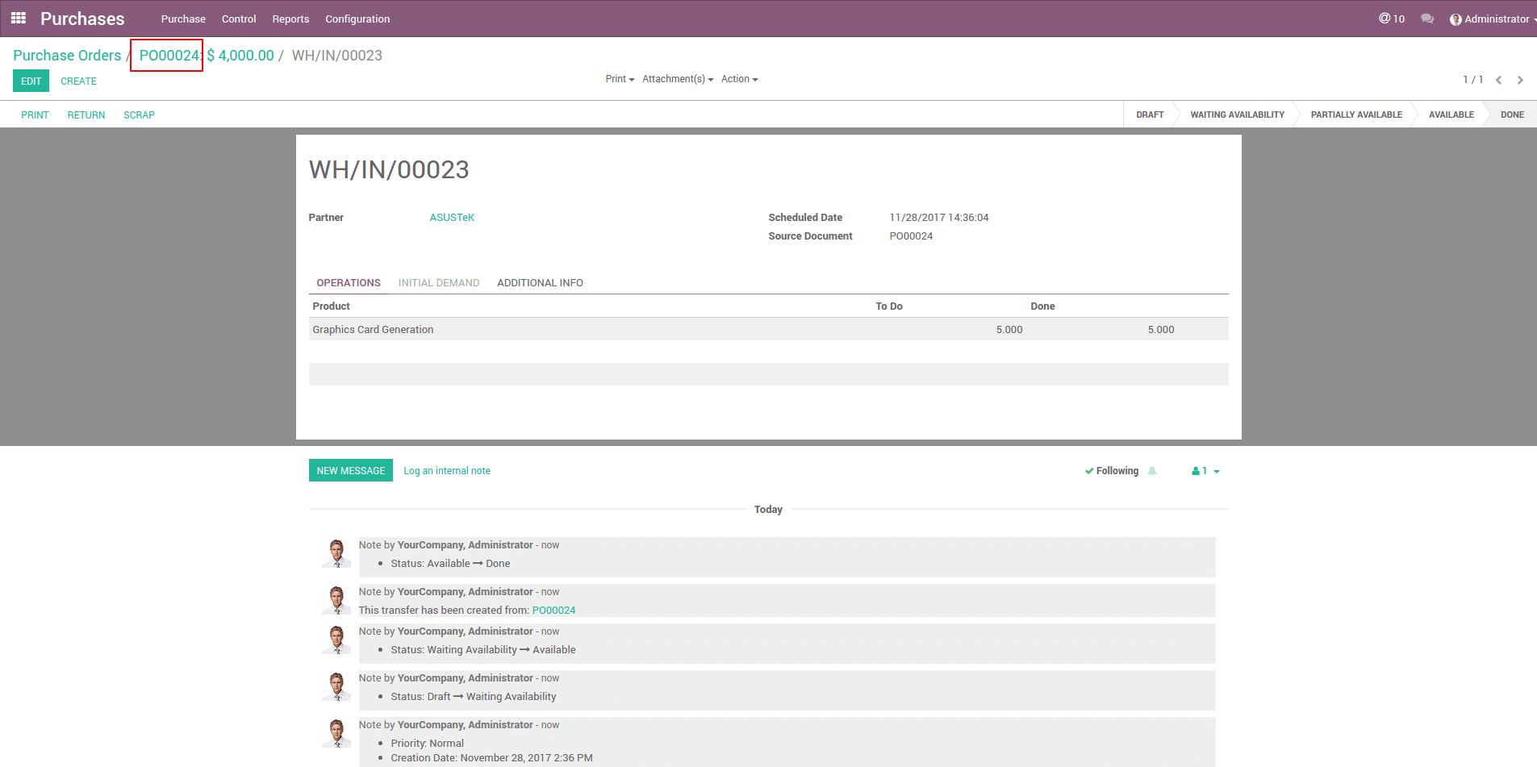
Task: Open the mentions notification icon showing 10
Action: 1391,19
